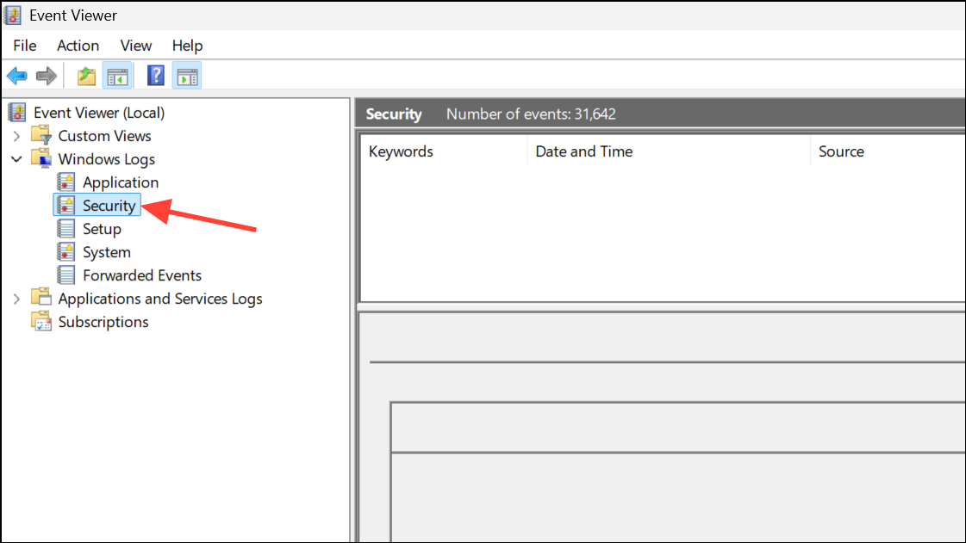Select the Security log
This screenshot has width=966, height=543.
click(109, 206)
